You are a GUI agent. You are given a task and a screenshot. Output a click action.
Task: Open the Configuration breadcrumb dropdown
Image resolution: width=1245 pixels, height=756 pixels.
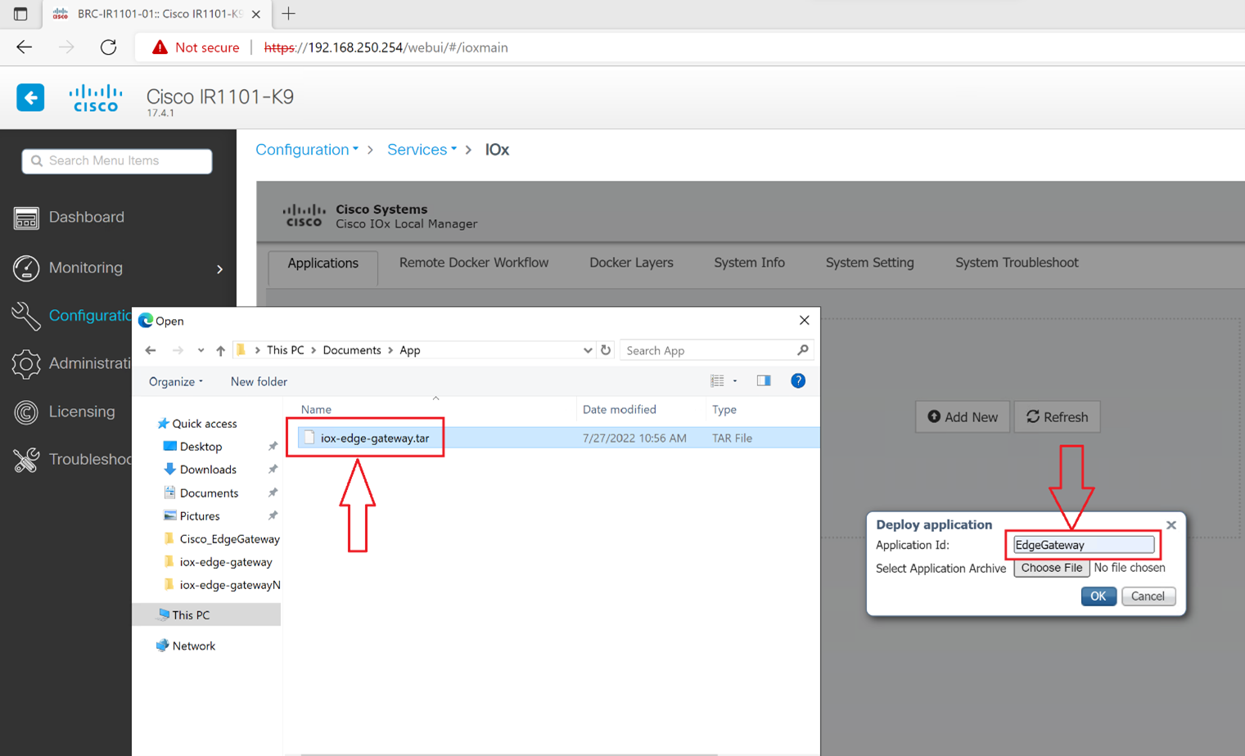pos(307,150)
